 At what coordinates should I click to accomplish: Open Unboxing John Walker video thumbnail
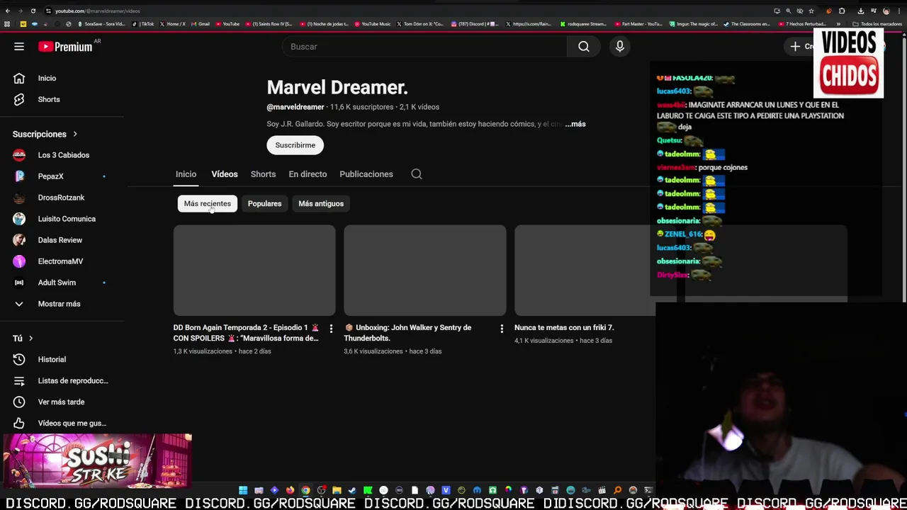(425, 271)
